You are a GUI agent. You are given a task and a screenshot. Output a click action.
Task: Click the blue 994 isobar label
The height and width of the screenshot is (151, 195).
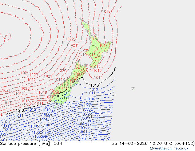tap(84, 132)
